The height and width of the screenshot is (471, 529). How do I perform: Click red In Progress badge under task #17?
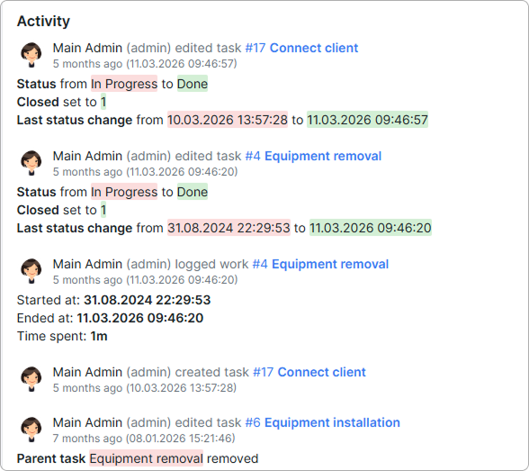[x=124, y=84]
